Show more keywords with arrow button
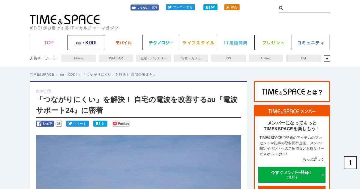 327,58
